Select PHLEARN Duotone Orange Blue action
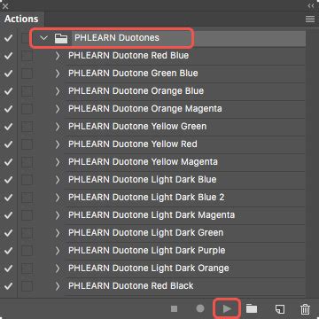Viewport: 319px width, 319px height. click(x=136, y=91)
